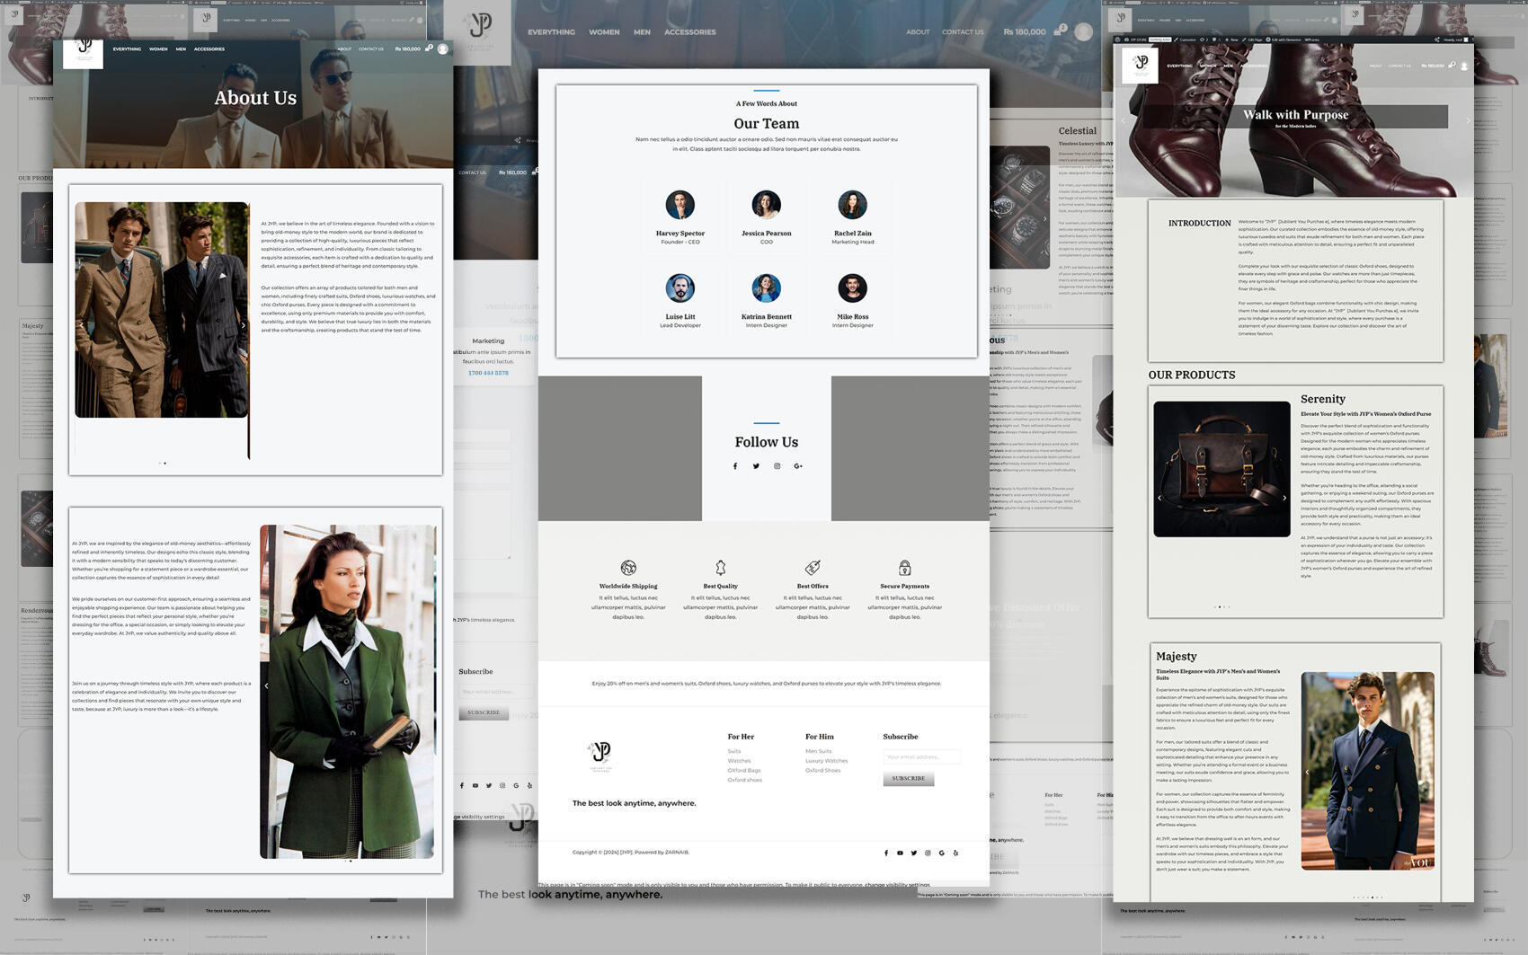The width and height of the screenshot is (1528, 955).
Task: Click the Worldwide Shipping globe icon
Action: coord(628,568)
